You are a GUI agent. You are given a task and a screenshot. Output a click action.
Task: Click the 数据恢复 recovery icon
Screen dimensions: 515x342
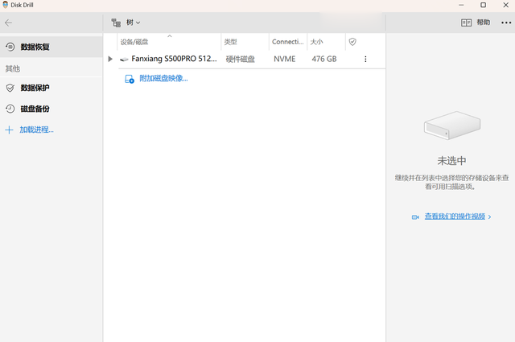[10, 47]
